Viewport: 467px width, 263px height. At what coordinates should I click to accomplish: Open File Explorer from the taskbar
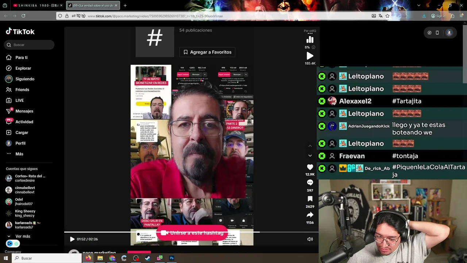[100, 258]
